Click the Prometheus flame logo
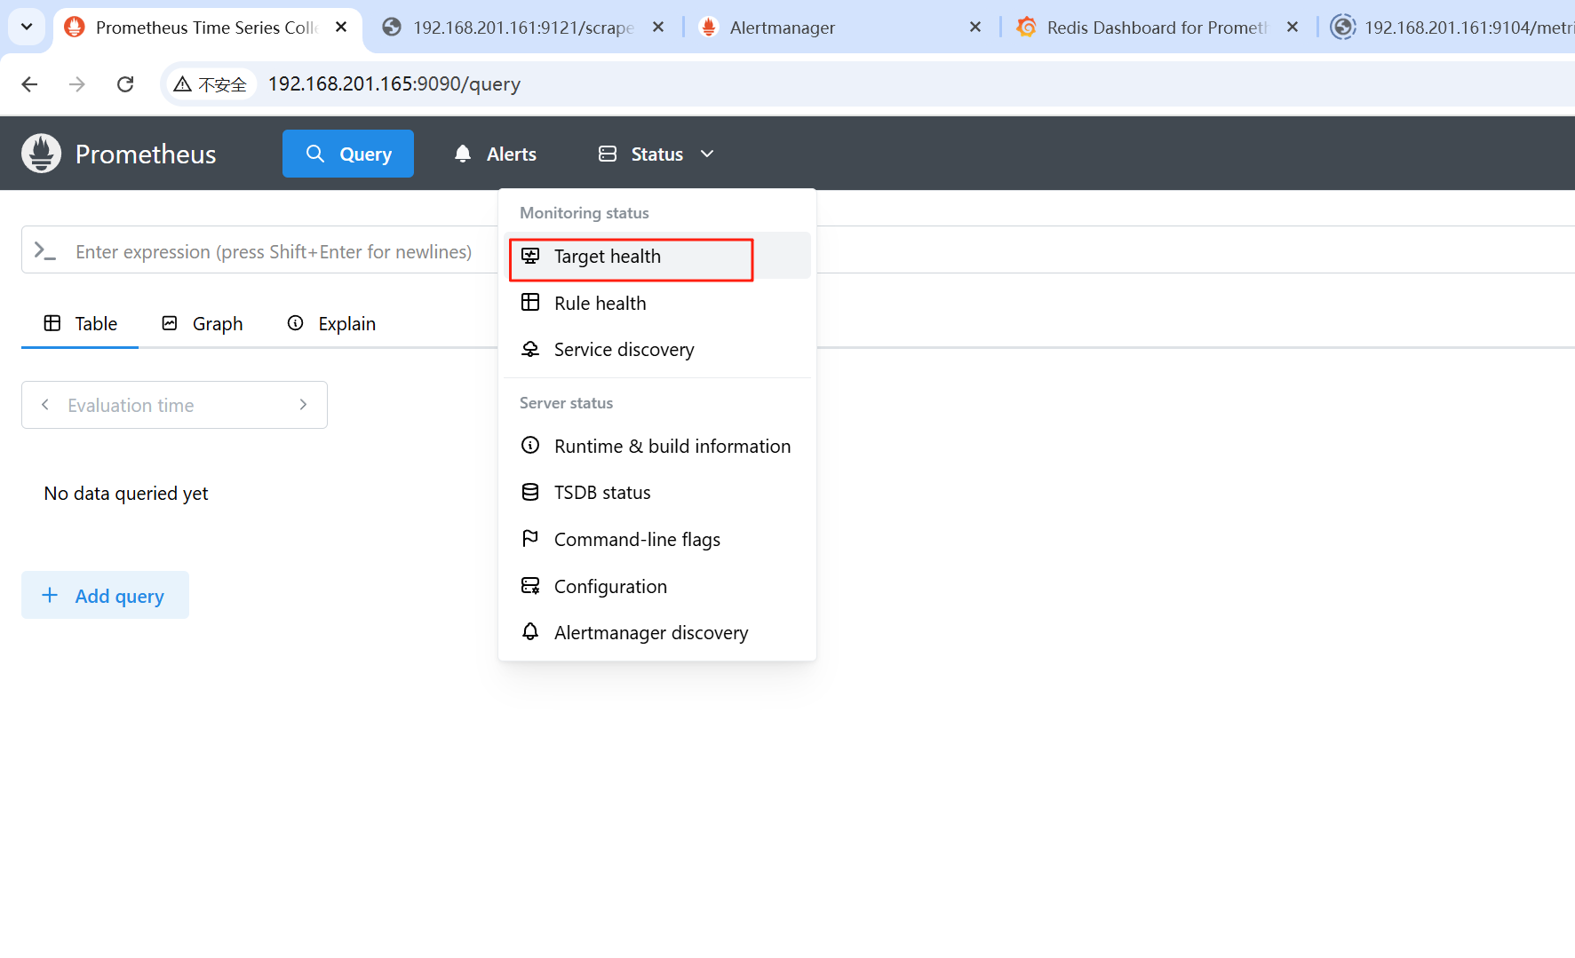 tap(41, 154)
